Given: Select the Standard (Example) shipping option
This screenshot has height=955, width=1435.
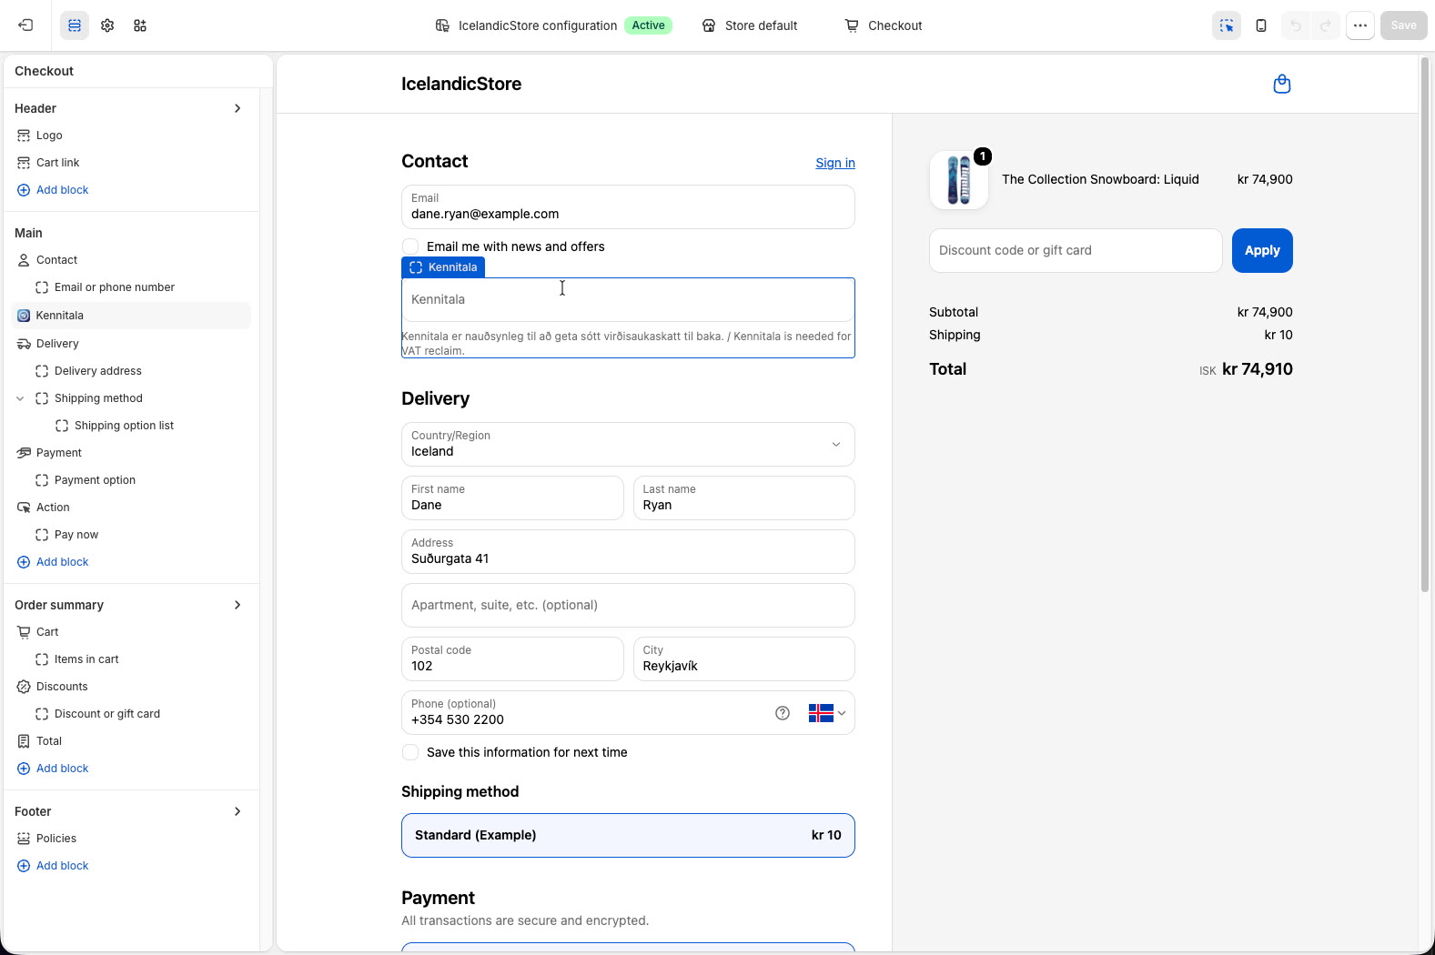Looking at the screenshot, I should click(x=628, y=835).
